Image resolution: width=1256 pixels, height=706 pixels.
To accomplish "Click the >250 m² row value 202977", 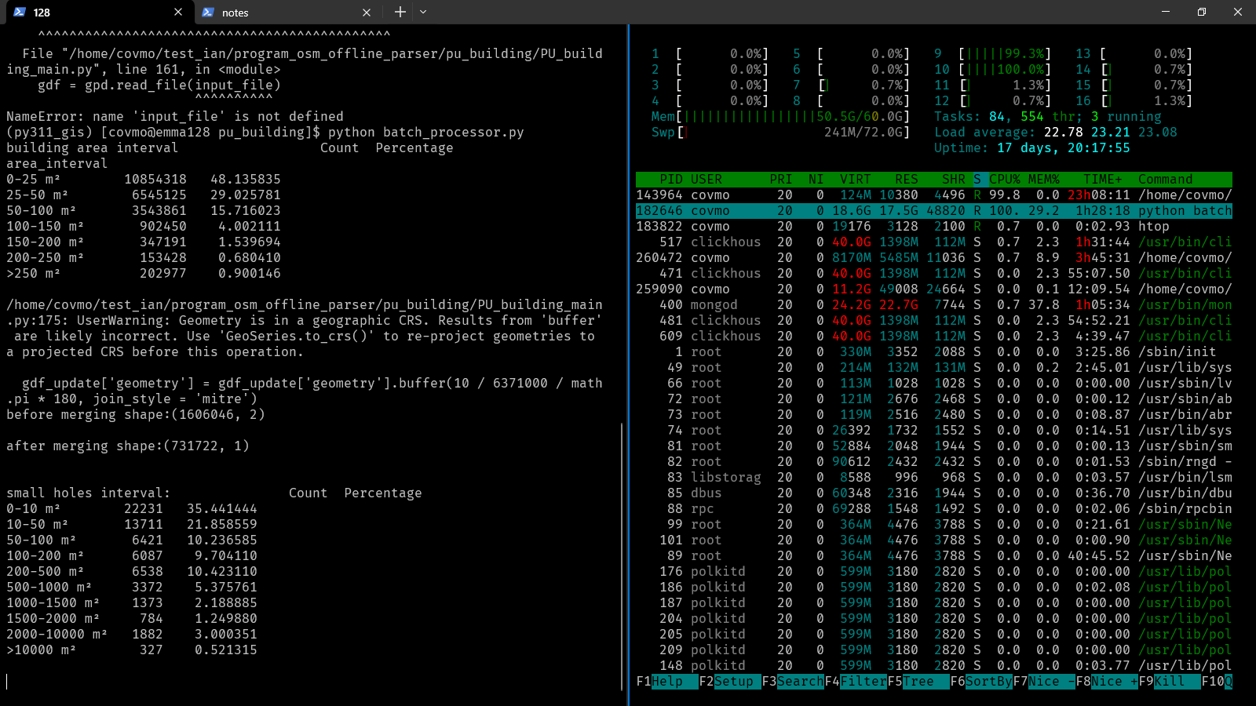I will point(163,274).
